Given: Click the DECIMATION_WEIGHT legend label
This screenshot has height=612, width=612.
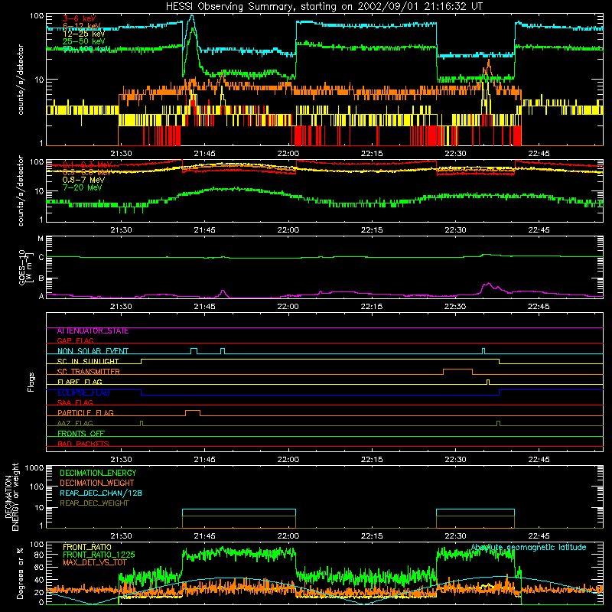Looking at the screenshot, I should [x=97, y=483].
